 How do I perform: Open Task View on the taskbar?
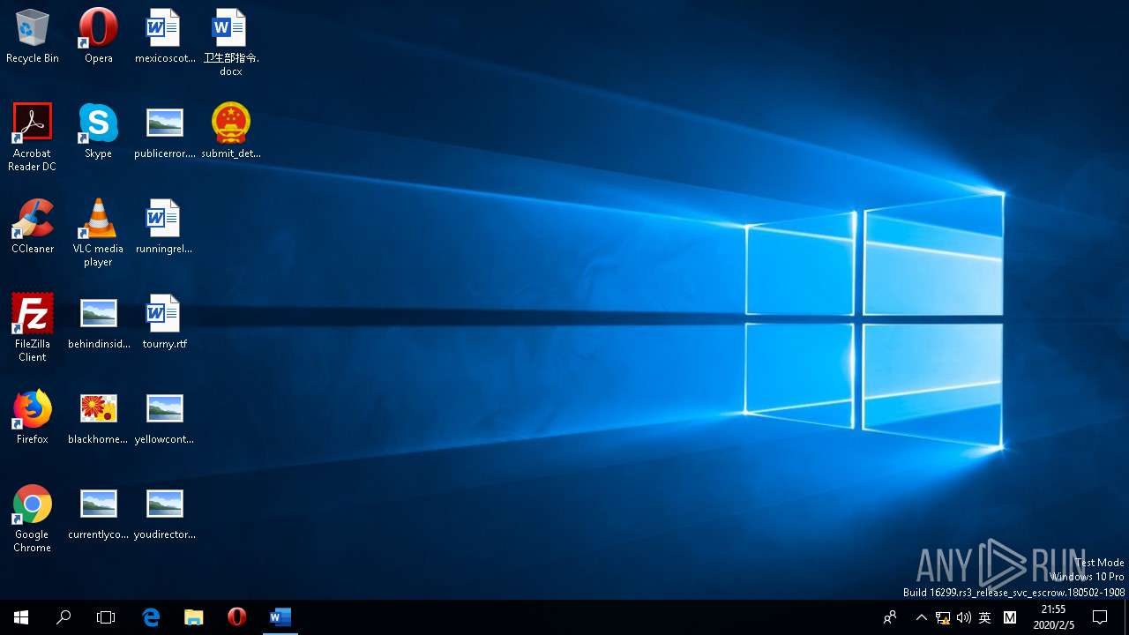(x=106, y=617)
